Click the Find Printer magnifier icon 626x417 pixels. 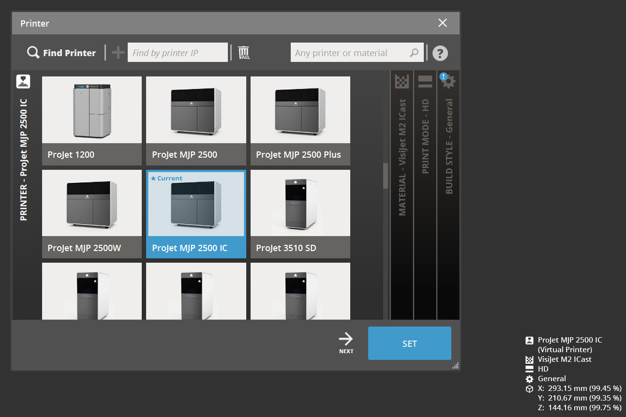tap(32, 53)
